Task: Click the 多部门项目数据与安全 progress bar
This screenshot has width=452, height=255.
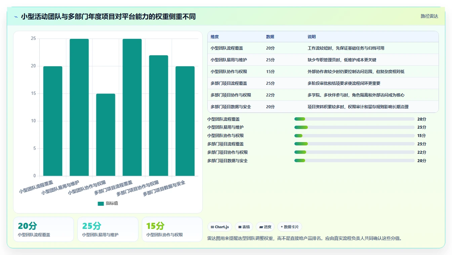Action: pyautogui.click(x=354, y=161)
